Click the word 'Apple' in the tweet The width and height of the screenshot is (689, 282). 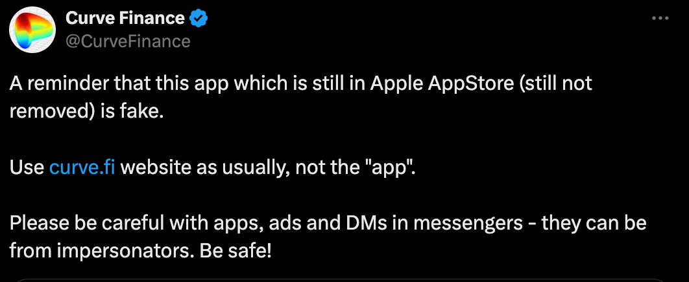coord(397,83)
